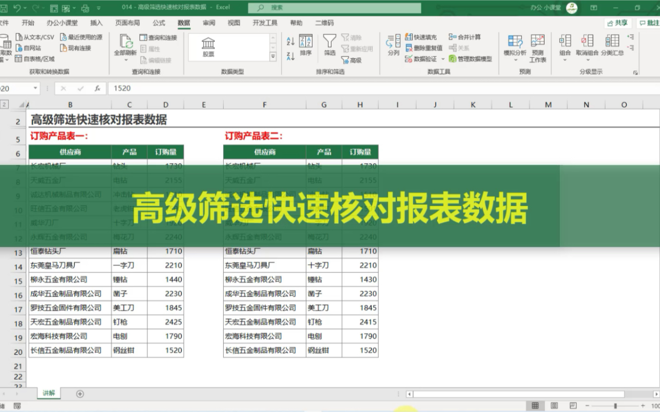Click the 组合 group icon

point(565,42)
